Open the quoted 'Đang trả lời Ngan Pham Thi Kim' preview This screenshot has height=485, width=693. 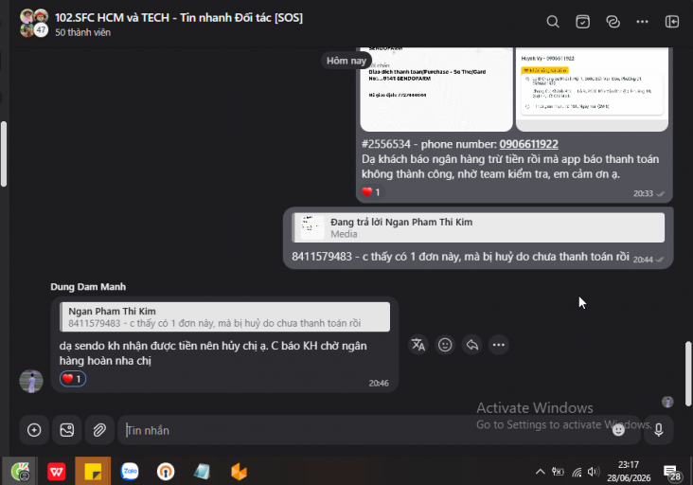click(x=478, y=227)
